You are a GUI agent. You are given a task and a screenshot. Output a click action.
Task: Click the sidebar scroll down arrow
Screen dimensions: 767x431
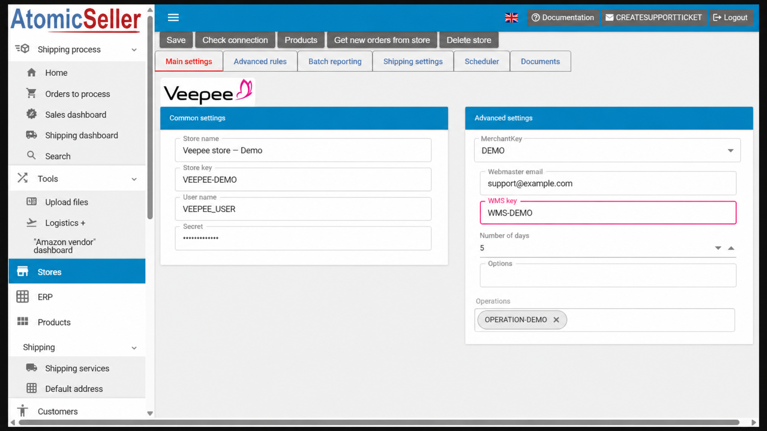click(150, 413)
